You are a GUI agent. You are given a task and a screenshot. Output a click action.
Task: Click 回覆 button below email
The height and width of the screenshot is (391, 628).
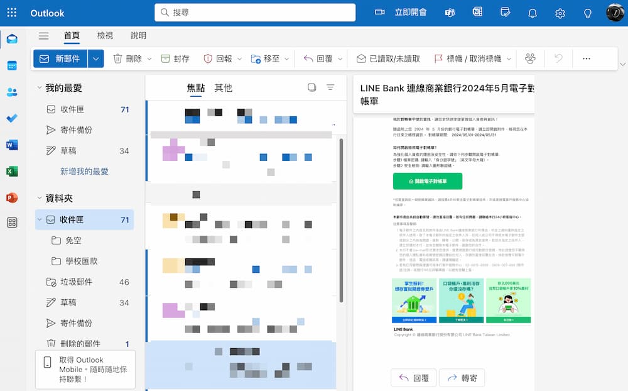coord(414,378)
